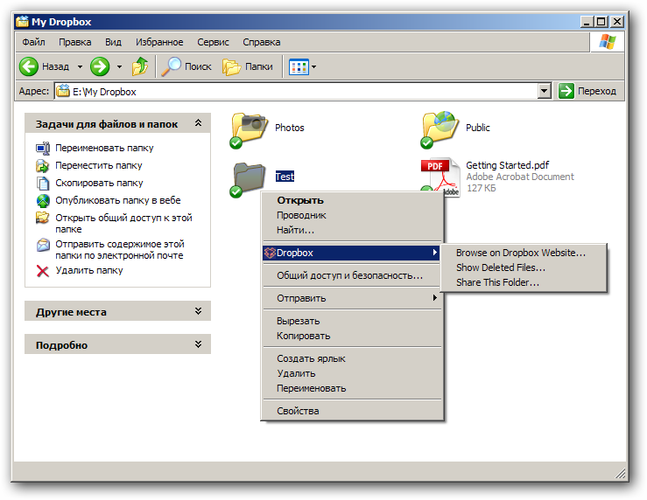Screen dimensions: 647x500
Task: Click Скопировать папку link
Action: [x=99, y=183]
